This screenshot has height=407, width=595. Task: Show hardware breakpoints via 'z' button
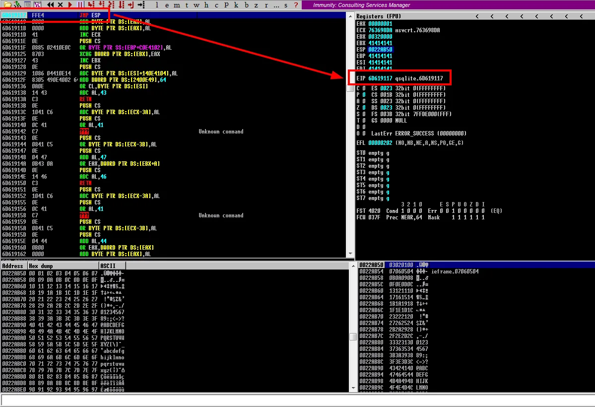coord(256,5)
